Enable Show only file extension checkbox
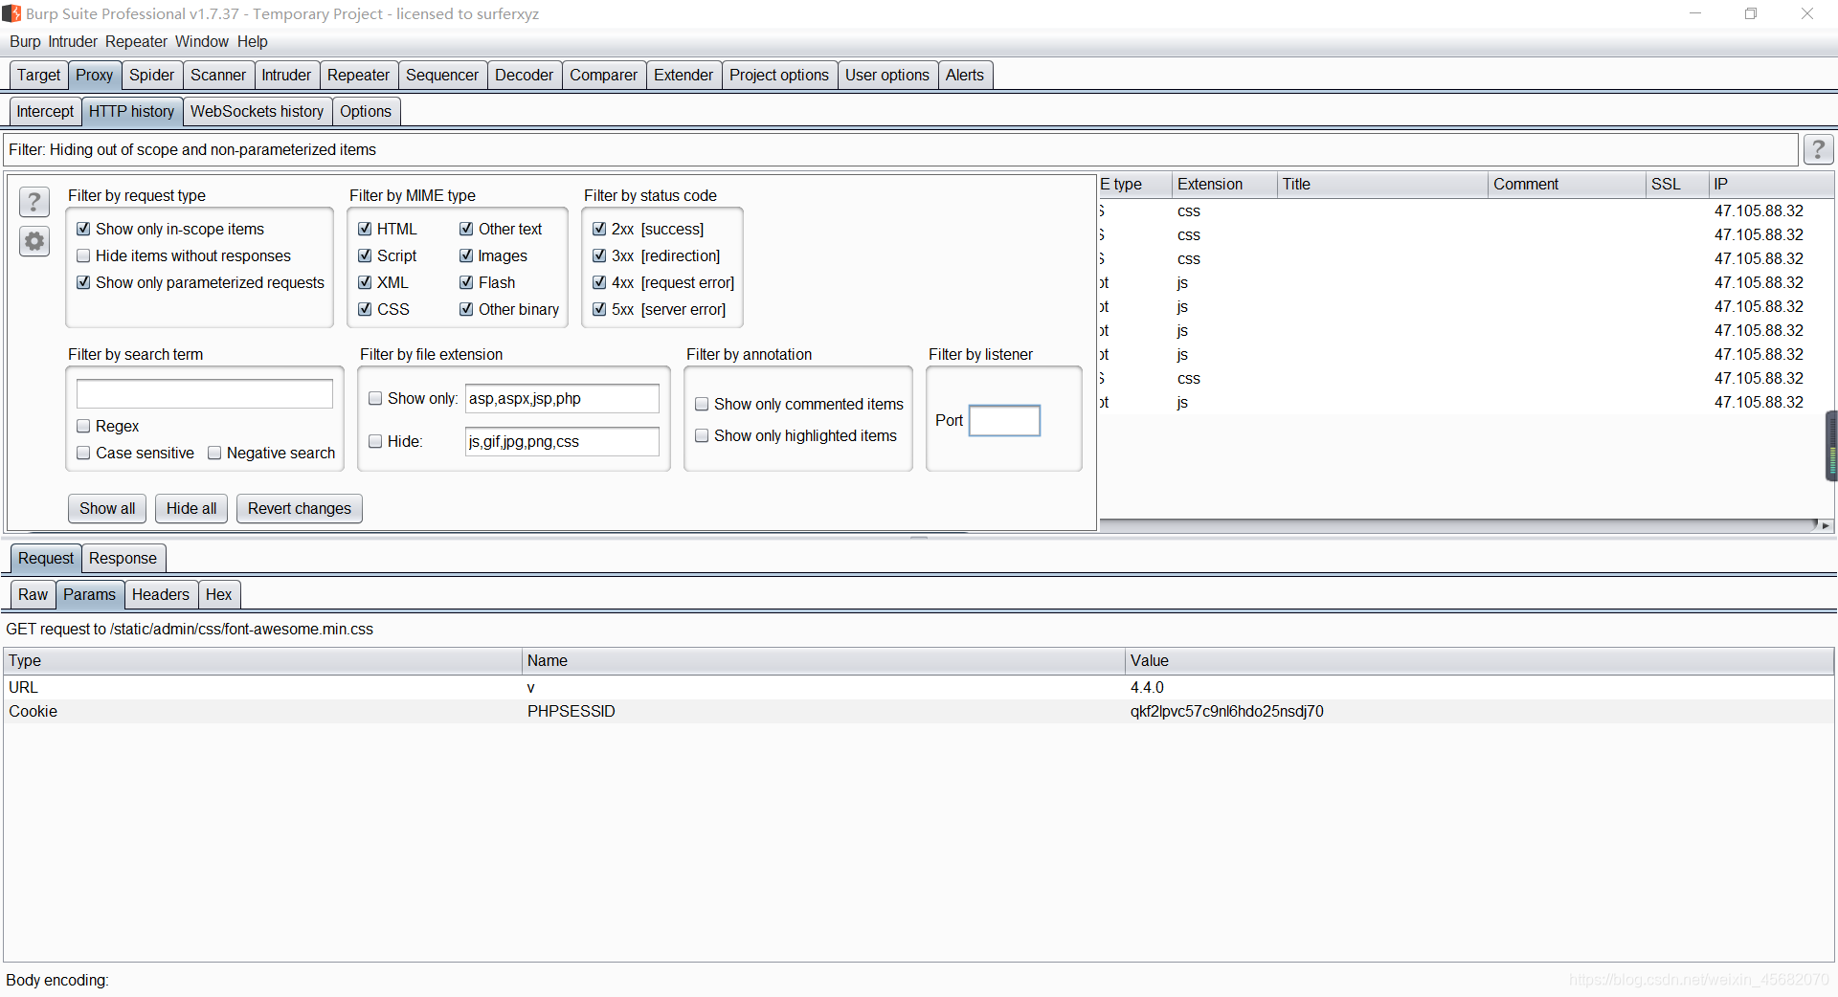 coord(375,398)
